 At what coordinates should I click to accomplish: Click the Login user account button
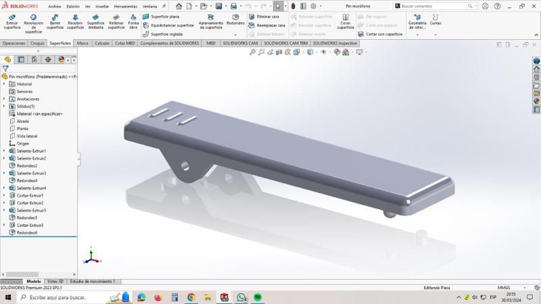(x=485, y=6)
